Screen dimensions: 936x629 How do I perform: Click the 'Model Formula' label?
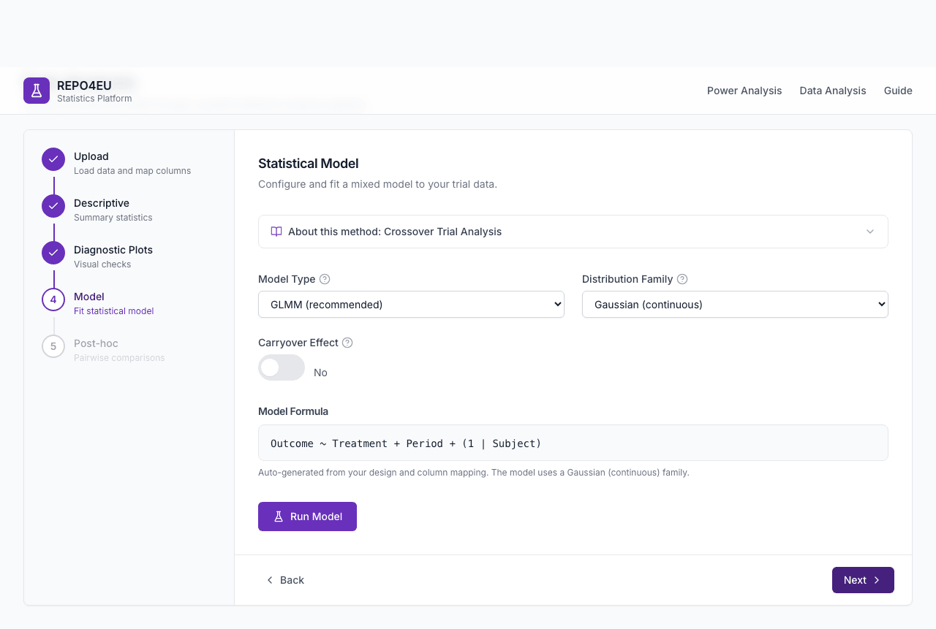coord(293,411)
